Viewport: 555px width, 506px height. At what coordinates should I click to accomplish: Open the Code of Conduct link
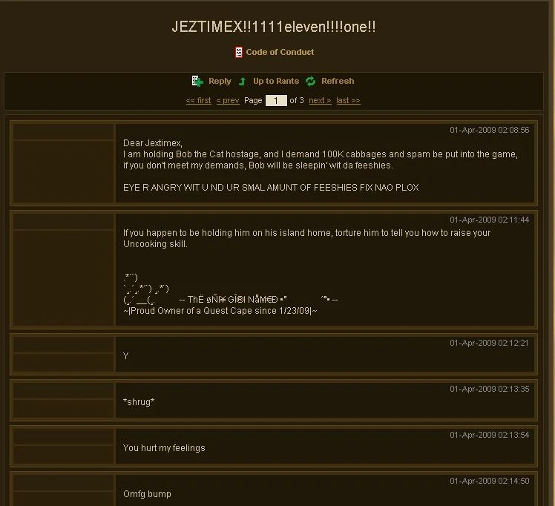[280, 52]
